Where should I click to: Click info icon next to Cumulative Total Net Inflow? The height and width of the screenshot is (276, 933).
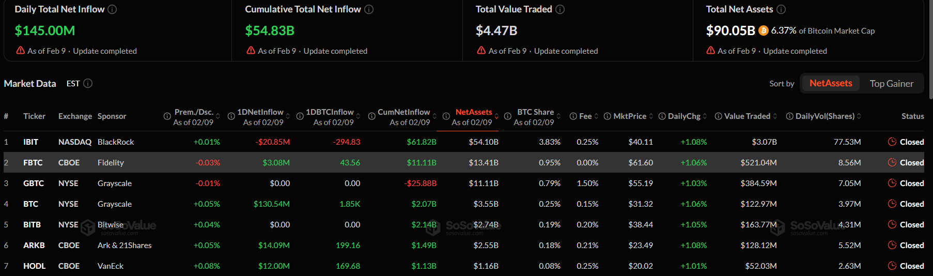point(369,9)
